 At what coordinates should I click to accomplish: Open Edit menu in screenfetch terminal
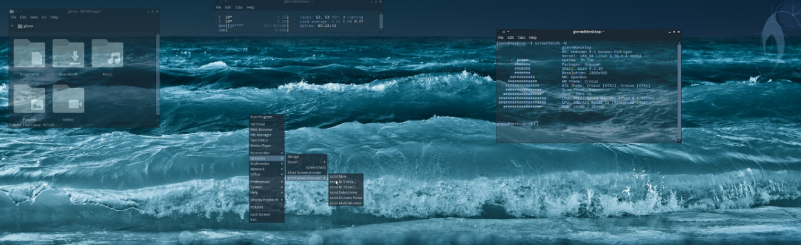[510, 38]
